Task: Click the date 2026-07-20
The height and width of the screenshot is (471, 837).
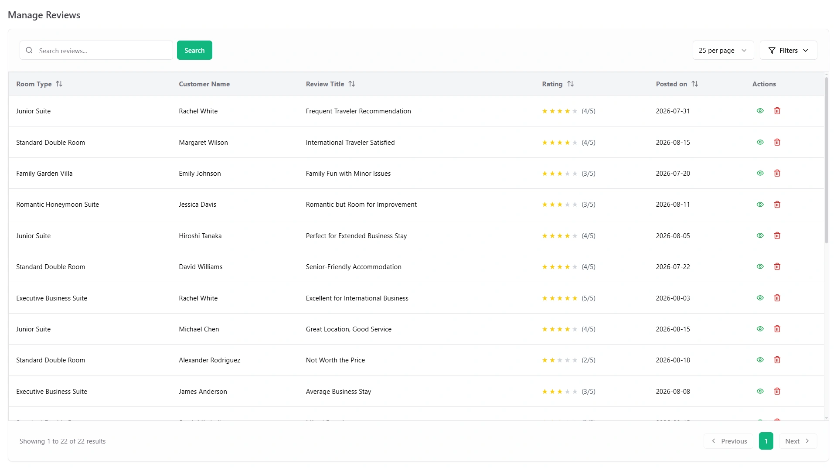Action: [673, 174]
